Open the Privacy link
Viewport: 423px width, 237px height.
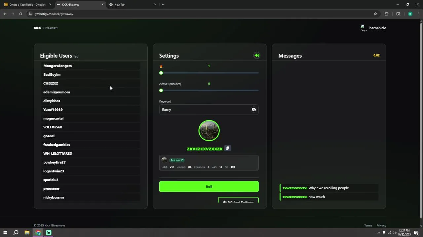pos(381,225)
